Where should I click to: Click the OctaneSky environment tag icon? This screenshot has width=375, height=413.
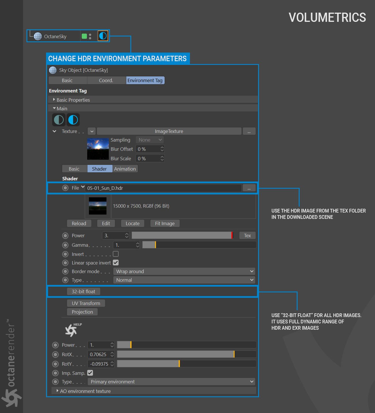(x=103, y=36)
